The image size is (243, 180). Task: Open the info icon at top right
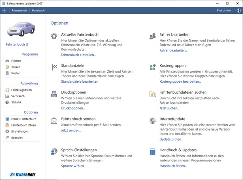238,10
